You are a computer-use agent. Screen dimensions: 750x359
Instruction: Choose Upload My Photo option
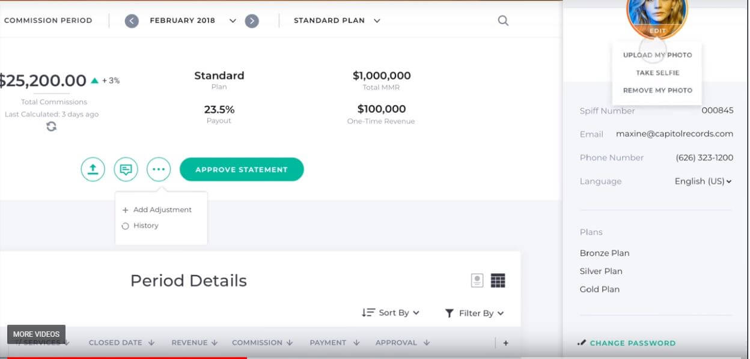(x=657, y=55)
